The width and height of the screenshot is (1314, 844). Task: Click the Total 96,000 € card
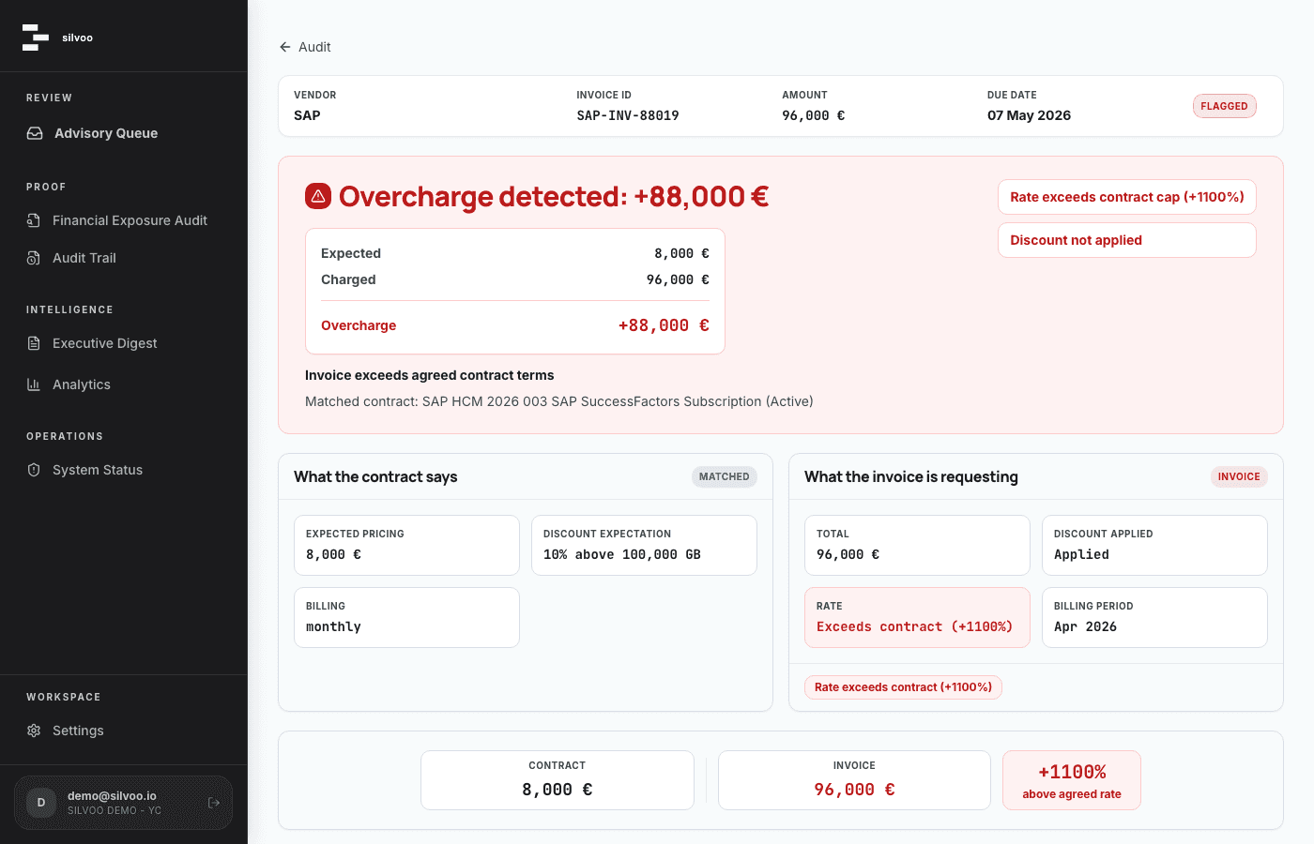click(x=917, y=545)
